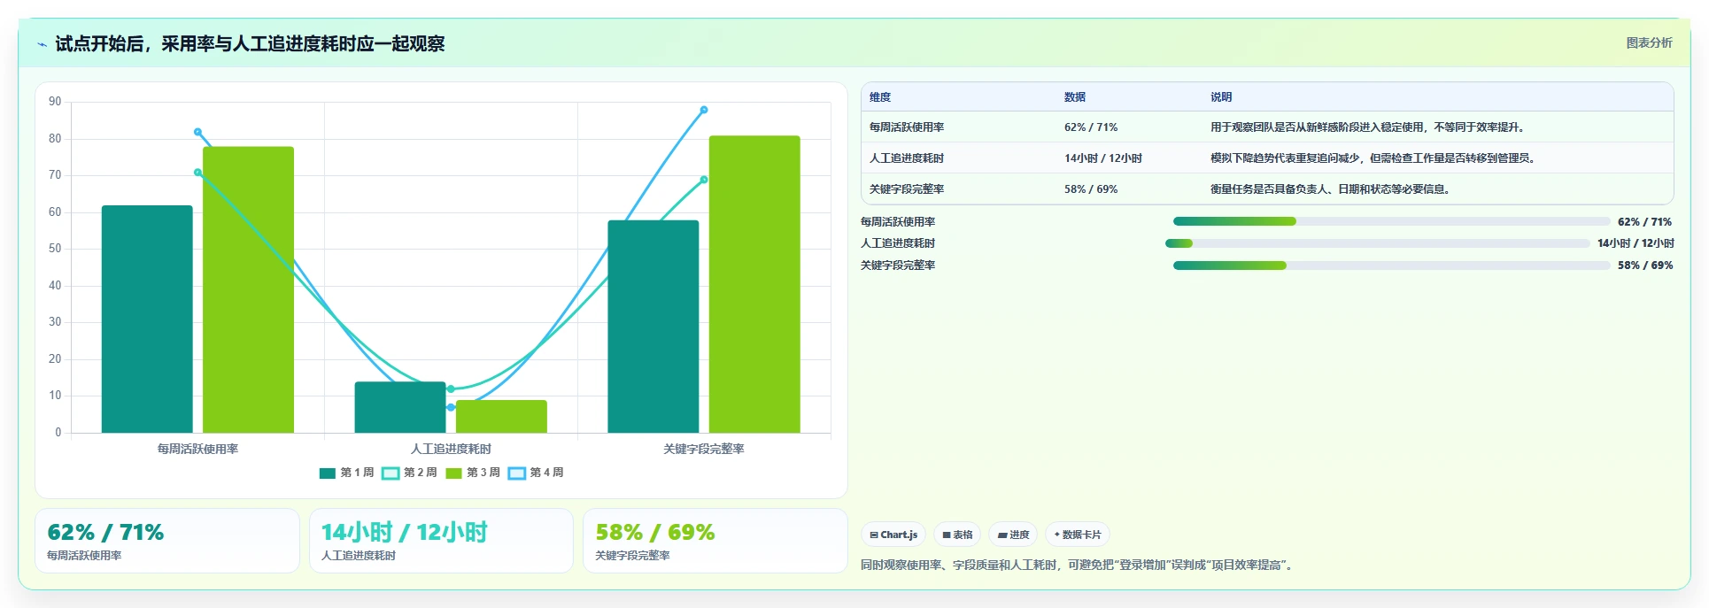Click the 关键字段完整率 label beside its progress bar
The width and height of the screenshot is (1709, 608).
(898, 266)
